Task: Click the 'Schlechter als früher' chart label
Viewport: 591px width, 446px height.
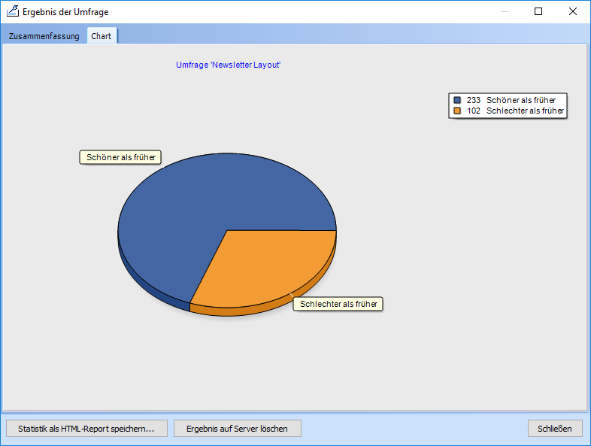Action: pyautogui.click(x=338, y=304)
